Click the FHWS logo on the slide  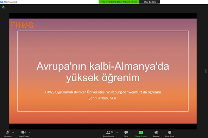pos(22,25)
